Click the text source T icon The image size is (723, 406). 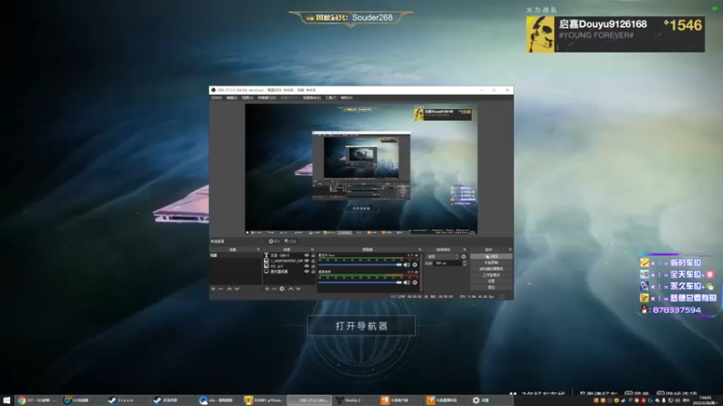click(266, 255)
